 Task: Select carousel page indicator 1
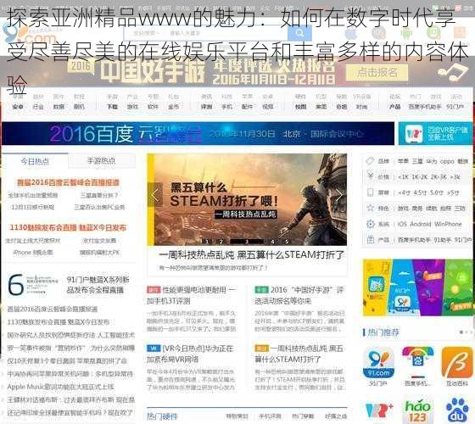click(x=207, y=242)
